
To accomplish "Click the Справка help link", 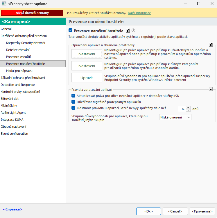I will point(12,209).
